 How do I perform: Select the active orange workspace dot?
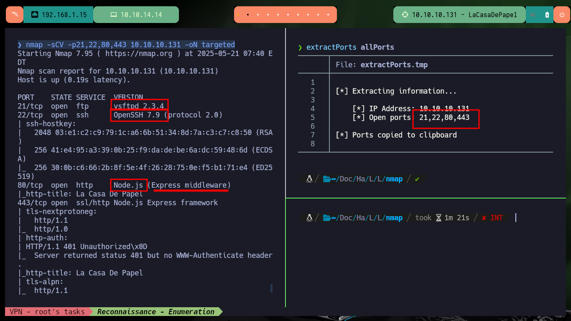point(238,15)
